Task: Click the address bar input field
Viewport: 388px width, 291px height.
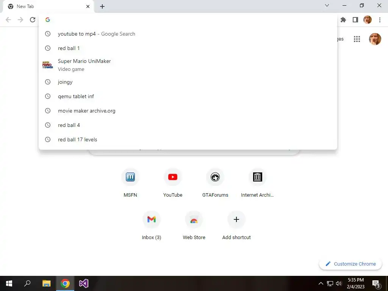Action: [188, 20]
